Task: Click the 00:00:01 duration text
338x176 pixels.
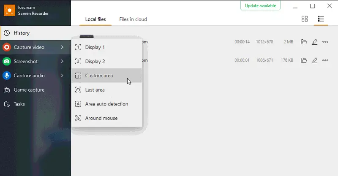Action: pos(242,60)
